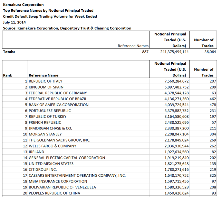Viewport: 221px width, 197px height.
Task: Select the Source: Kamakura Corporation line
Action: coord(67,28)
